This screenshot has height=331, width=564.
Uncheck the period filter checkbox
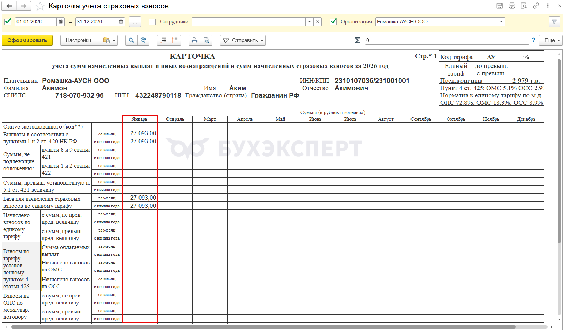click(8, 22)
